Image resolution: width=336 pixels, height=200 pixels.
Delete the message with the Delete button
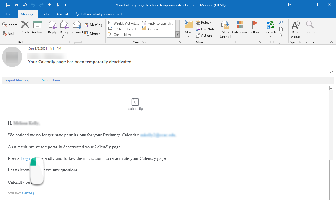pyautogui.click(x=25, y=27)
